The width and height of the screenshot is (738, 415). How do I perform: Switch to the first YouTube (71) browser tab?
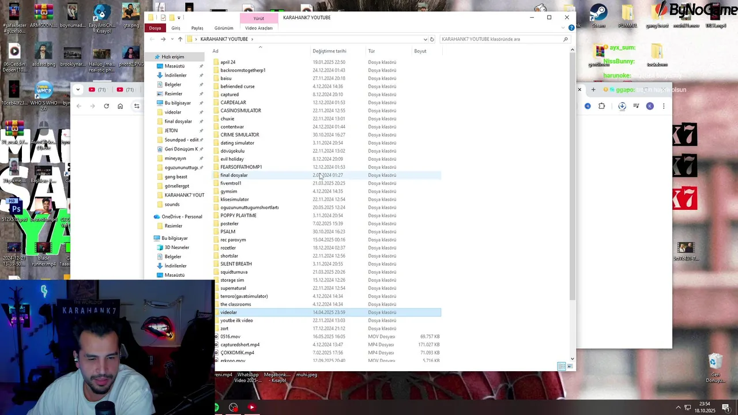pyautogui.click(x=97, y=90)
